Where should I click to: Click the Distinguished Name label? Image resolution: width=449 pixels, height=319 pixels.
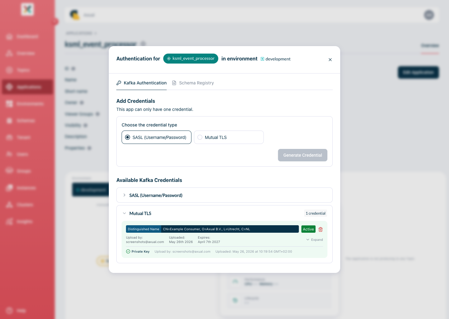tap(143, 229)
